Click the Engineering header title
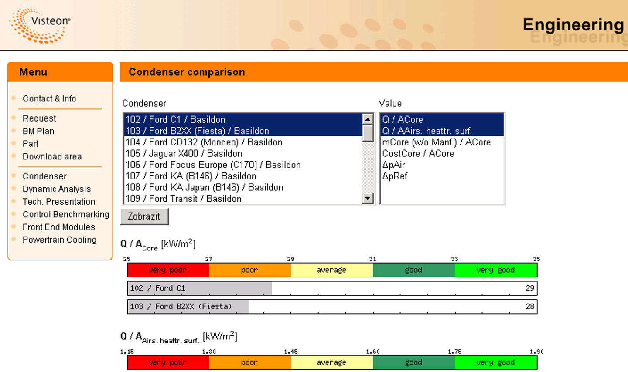Viewport: 628px width, 372px height. coord(573,25)
